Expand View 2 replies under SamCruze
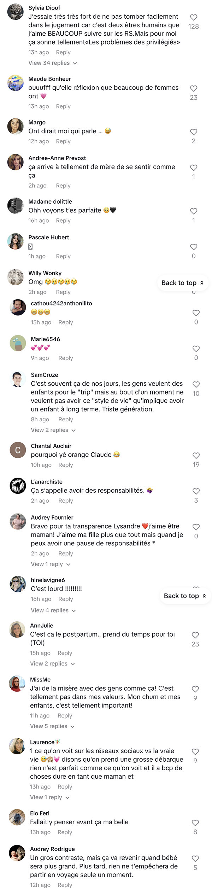 click(x=53, y=430)
